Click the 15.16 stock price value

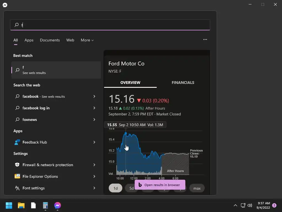click(121, 99)
